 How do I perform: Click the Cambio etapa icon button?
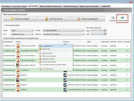(x=122, y=19)
